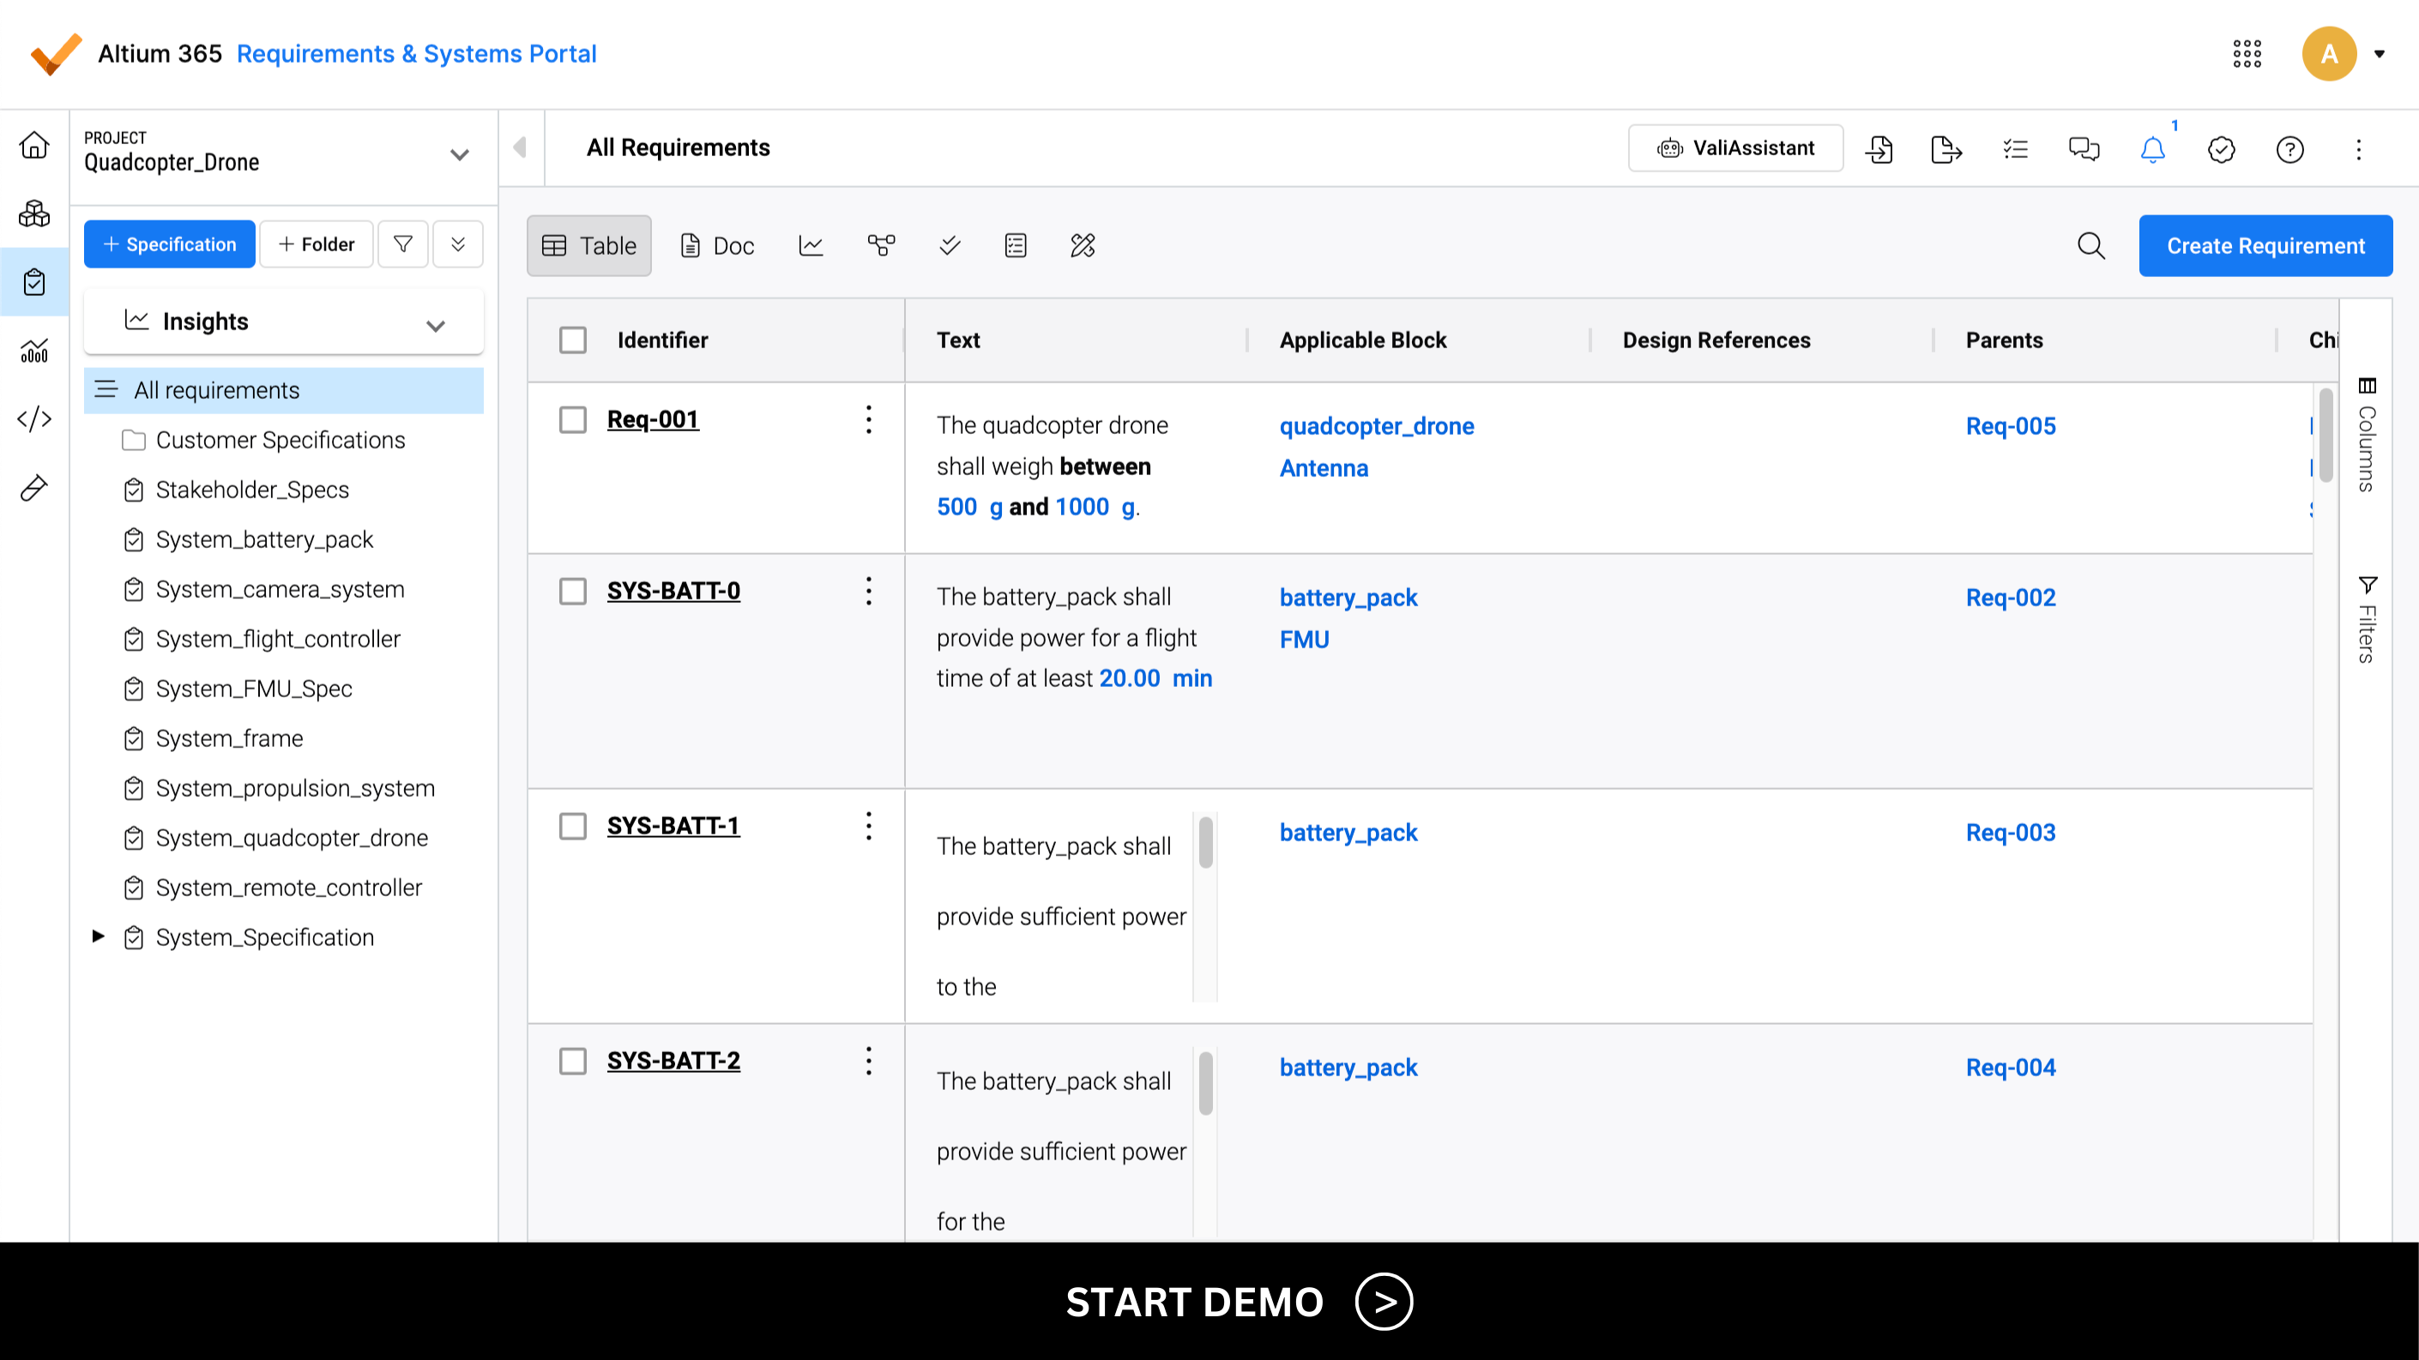The width and height of the screenshot is (2419, 1360).
Task: Expand the System_Specification tree node
Action: pyautogui.click(x=98, y=936)
